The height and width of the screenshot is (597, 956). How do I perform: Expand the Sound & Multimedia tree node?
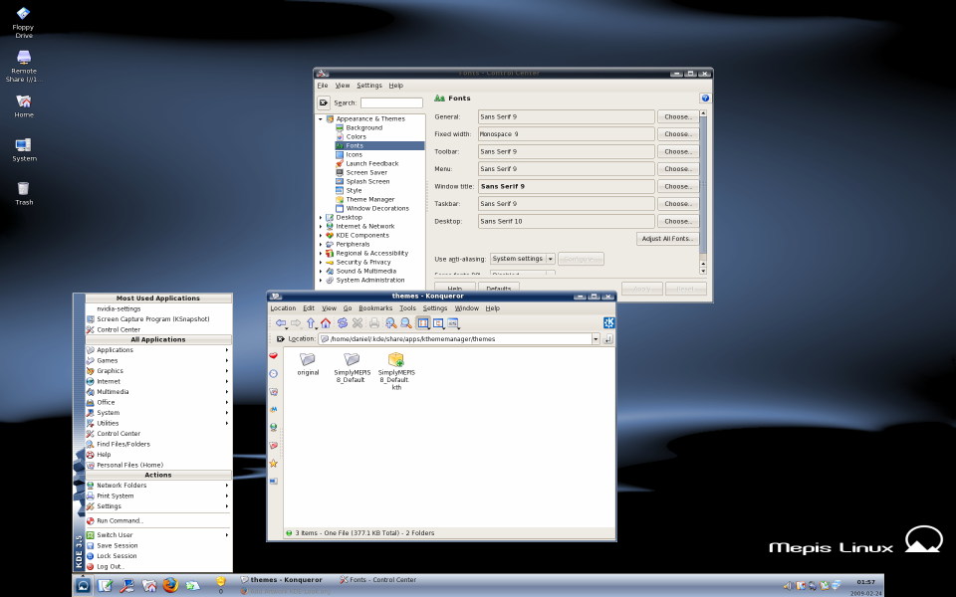tap(321, 271)
